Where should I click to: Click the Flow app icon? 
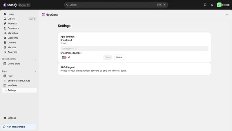click(5, 76)
